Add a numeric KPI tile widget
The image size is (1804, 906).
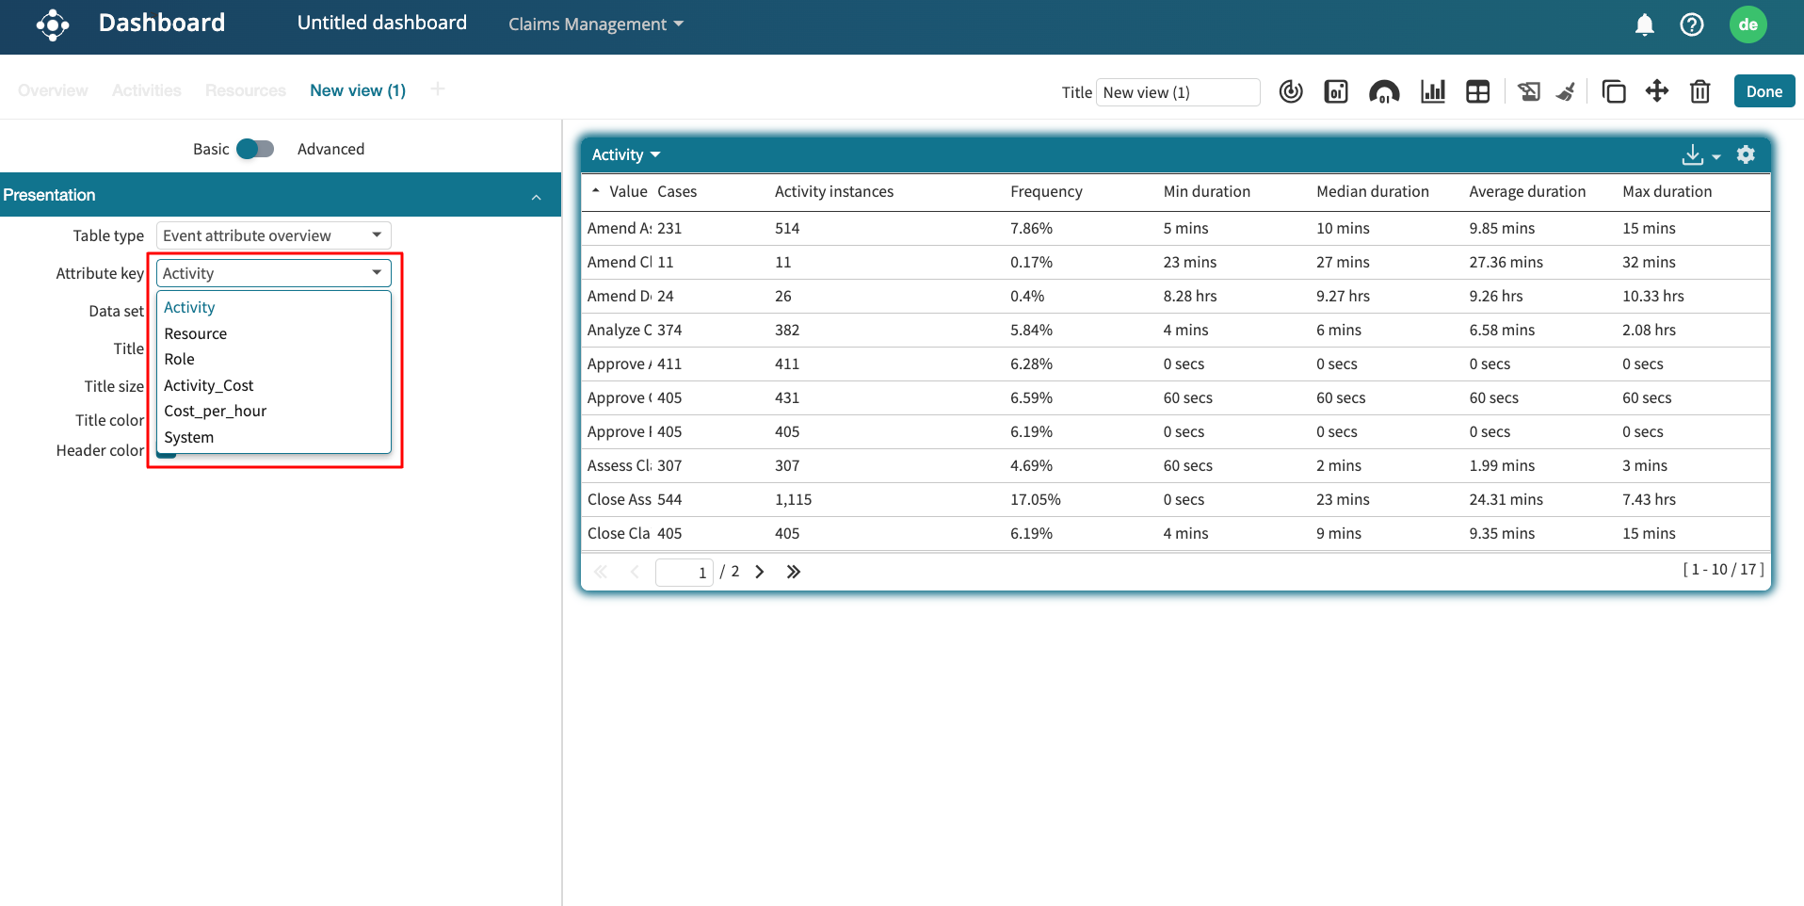tap(1336, 91)
